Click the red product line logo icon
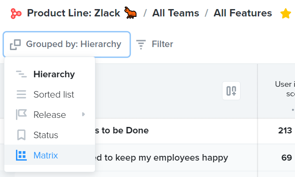Image resolution: width=295 pixels, height=177 pixels. [x=16, y=13]
